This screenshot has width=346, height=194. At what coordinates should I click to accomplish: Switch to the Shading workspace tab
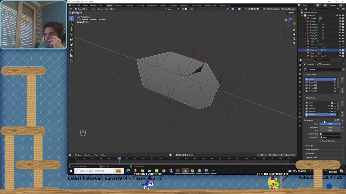coord(163,6)
